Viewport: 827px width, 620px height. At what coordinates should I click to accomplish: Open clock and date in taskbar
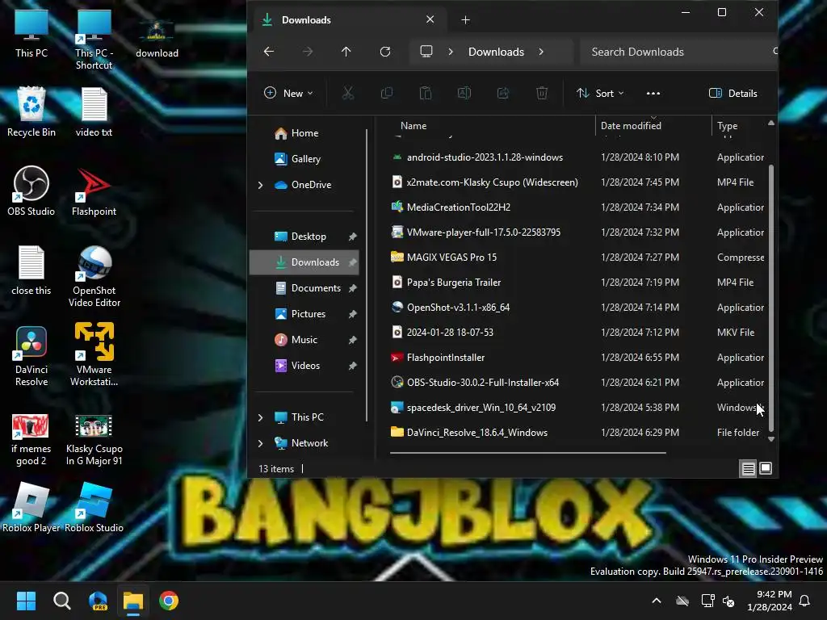(770, 601)
